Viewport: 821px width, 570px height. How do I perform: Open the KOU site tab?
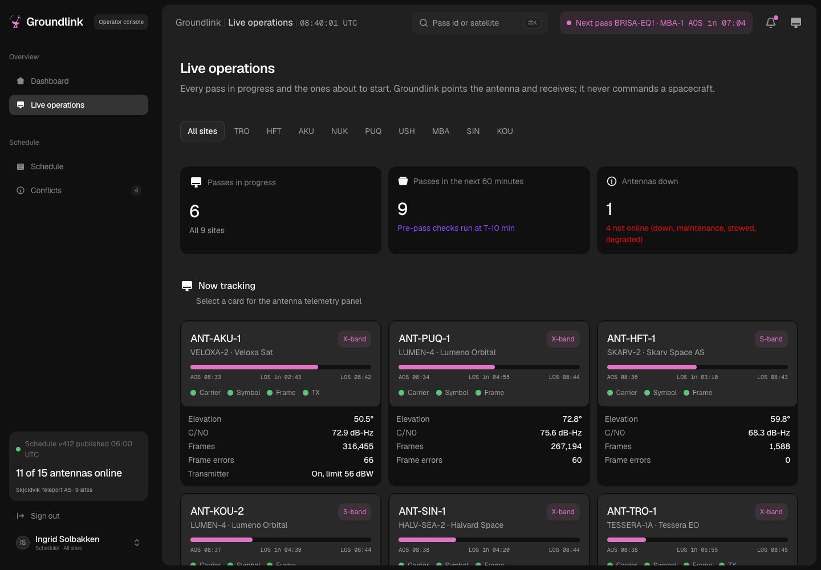tap(505, 131)
